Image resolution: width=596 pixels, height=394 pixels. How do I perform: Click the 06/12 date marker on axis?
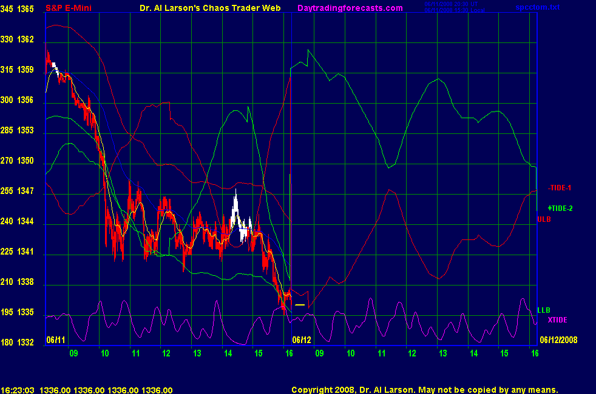click(301, 339)
